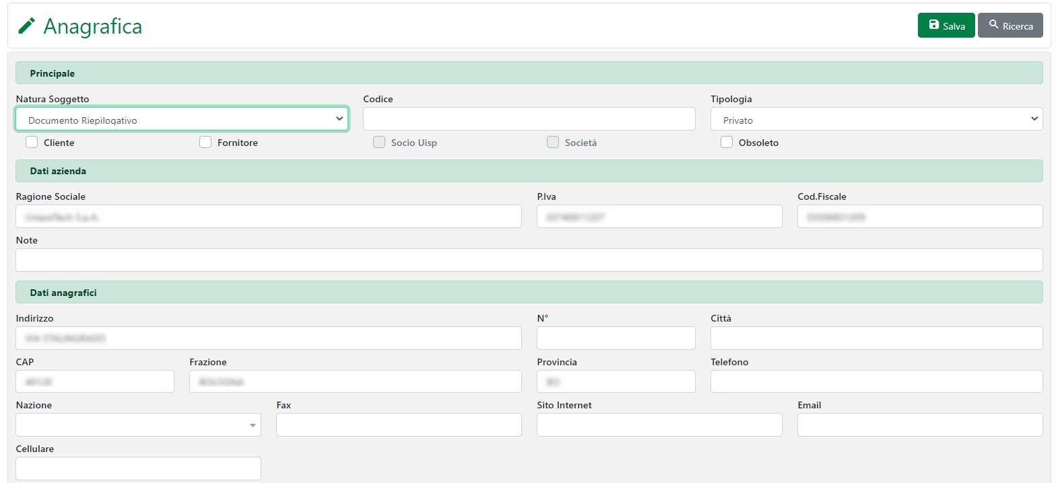This screenshot has height=483, width=1058.
Task: Click the Salva button's floppy disk icon
Action: click(933, 25)
